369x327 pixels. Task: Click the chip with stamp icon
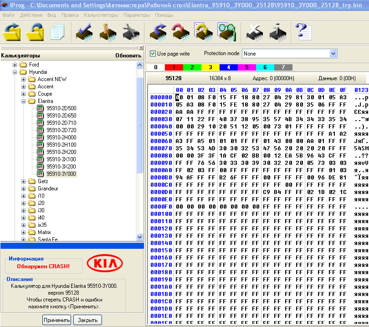click(108, 32)
